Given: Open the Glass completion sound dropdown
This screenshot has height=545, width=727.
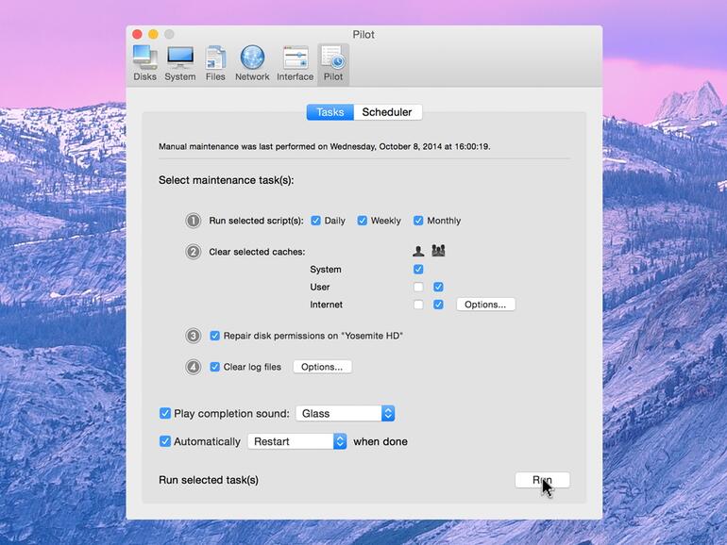Looking at the screenshot, I should [346, 413].
